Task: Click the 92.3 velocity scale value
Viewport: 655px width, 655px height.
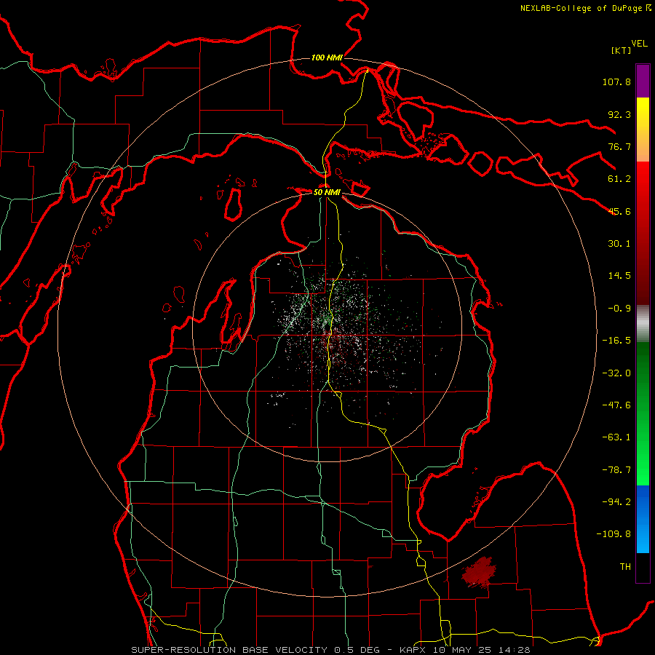Action: pos(619,114)
